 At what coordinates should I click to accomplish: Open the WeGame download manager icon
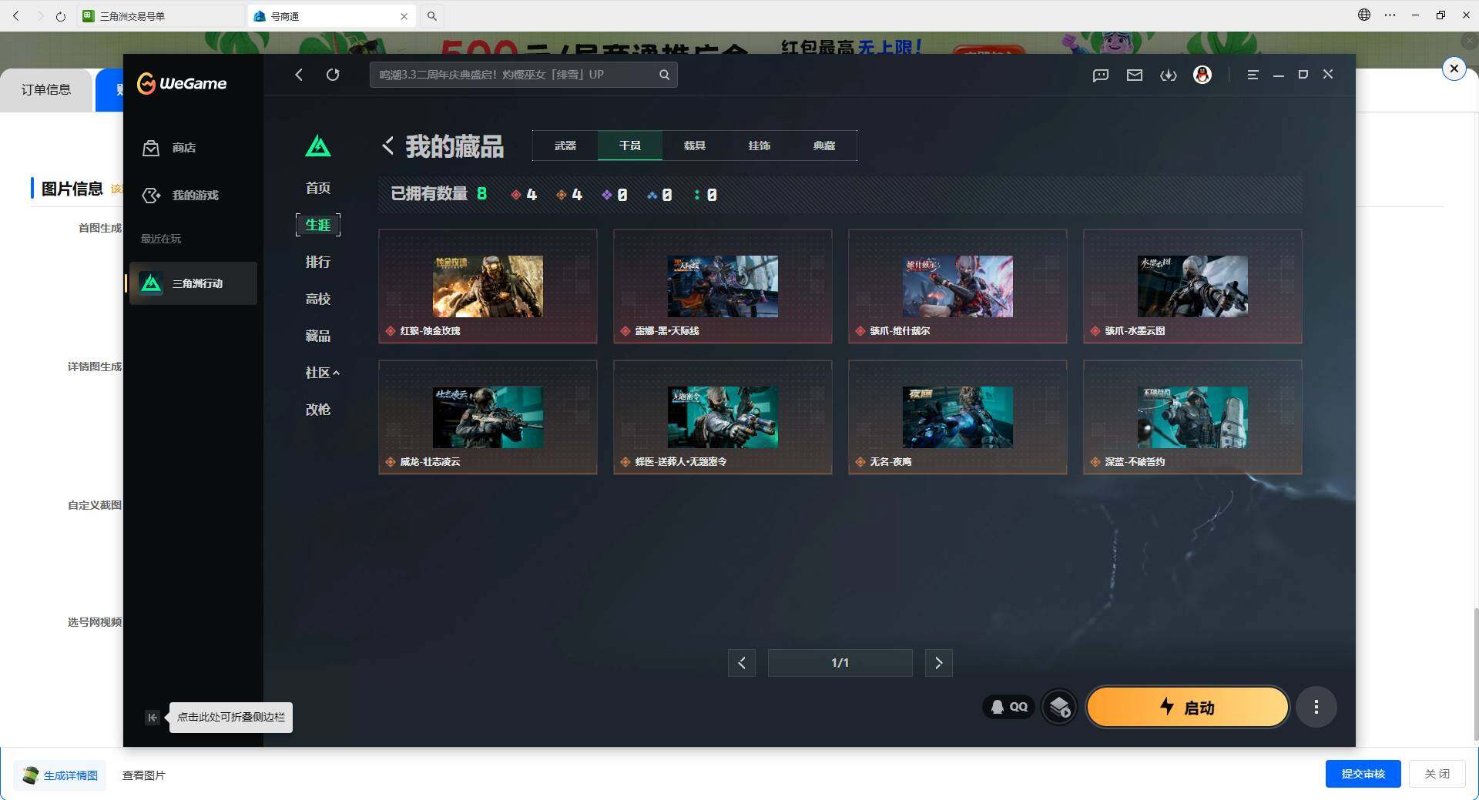[1169, 75]
